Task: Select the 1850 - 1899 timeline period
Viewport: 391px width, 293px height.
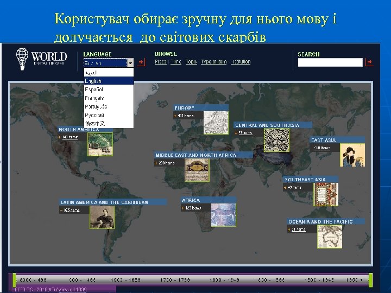Action: (x=270, y=280)
